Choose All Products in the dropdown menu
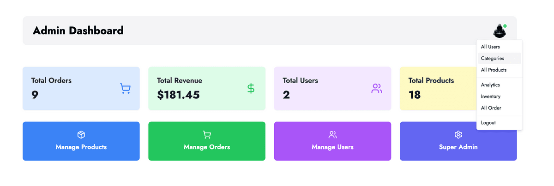This screenshot has width=554, height=186. [x=494, y=70]
